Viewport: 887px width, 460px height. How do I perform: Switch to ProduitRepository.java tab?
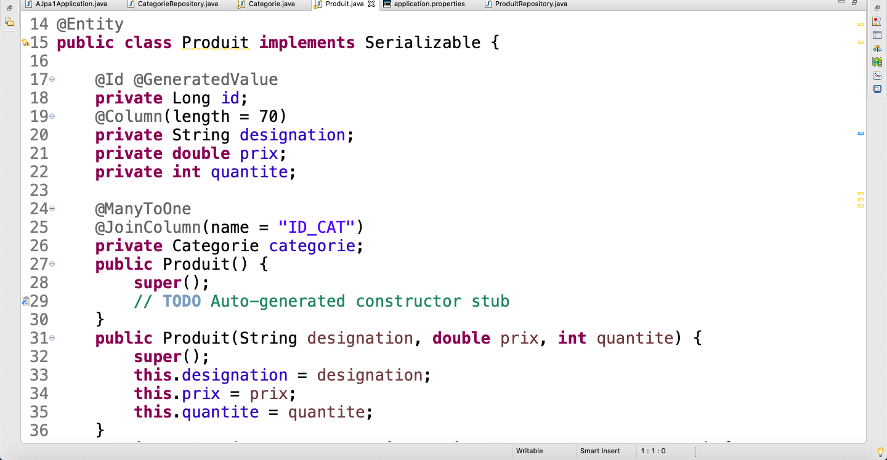click(525, 4)
